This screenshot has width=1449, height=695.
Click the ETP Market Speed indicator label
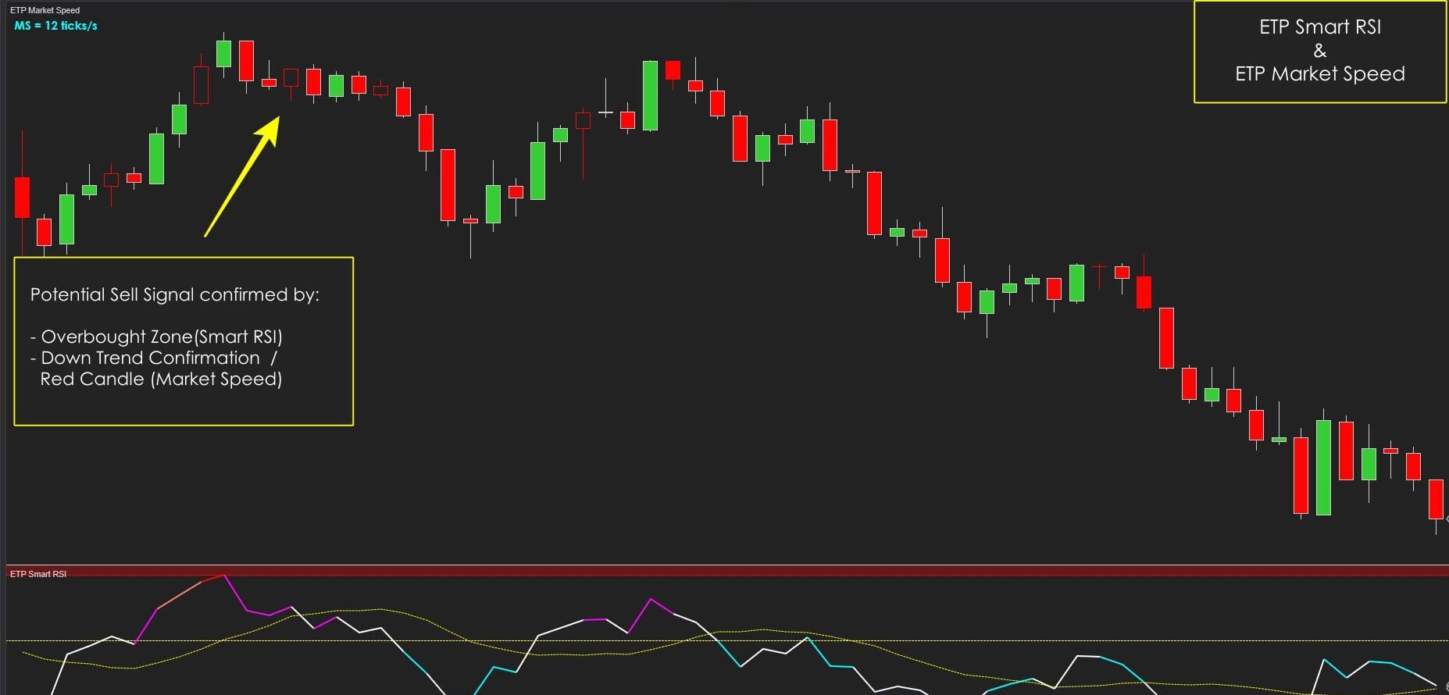pos(45,10)
